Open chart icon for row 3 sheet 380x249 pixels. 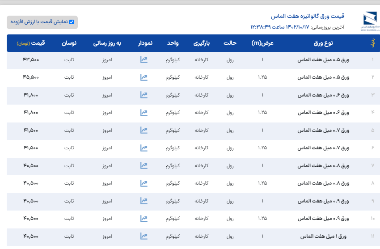click(x=144, y=95)
